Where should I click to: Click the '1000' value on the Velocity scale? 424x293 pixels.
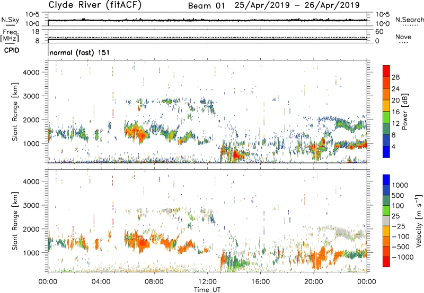pyautogui.click(x=400, y=185)
